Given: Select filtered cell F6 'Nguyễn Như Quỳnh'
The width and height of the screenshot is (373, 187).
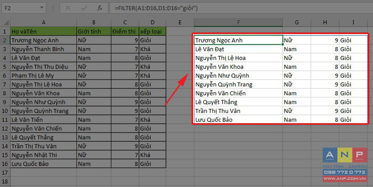Looking at the screenshot, I should (x=238, y=75).
